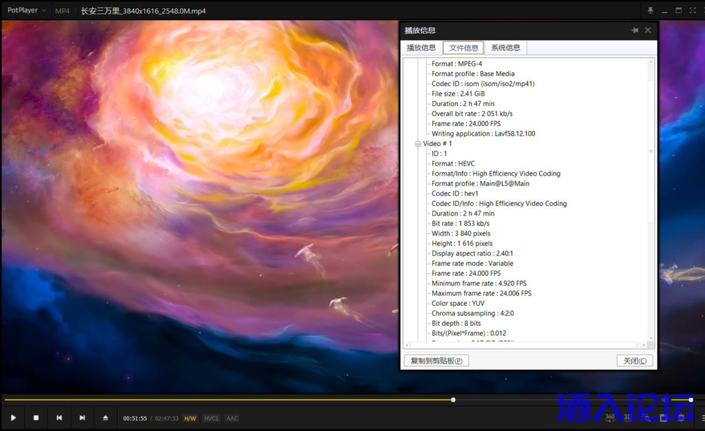This screenshot has width=705, height=431.
Task: Switch to the 系统信息 tab
Action: click(505, 48)
